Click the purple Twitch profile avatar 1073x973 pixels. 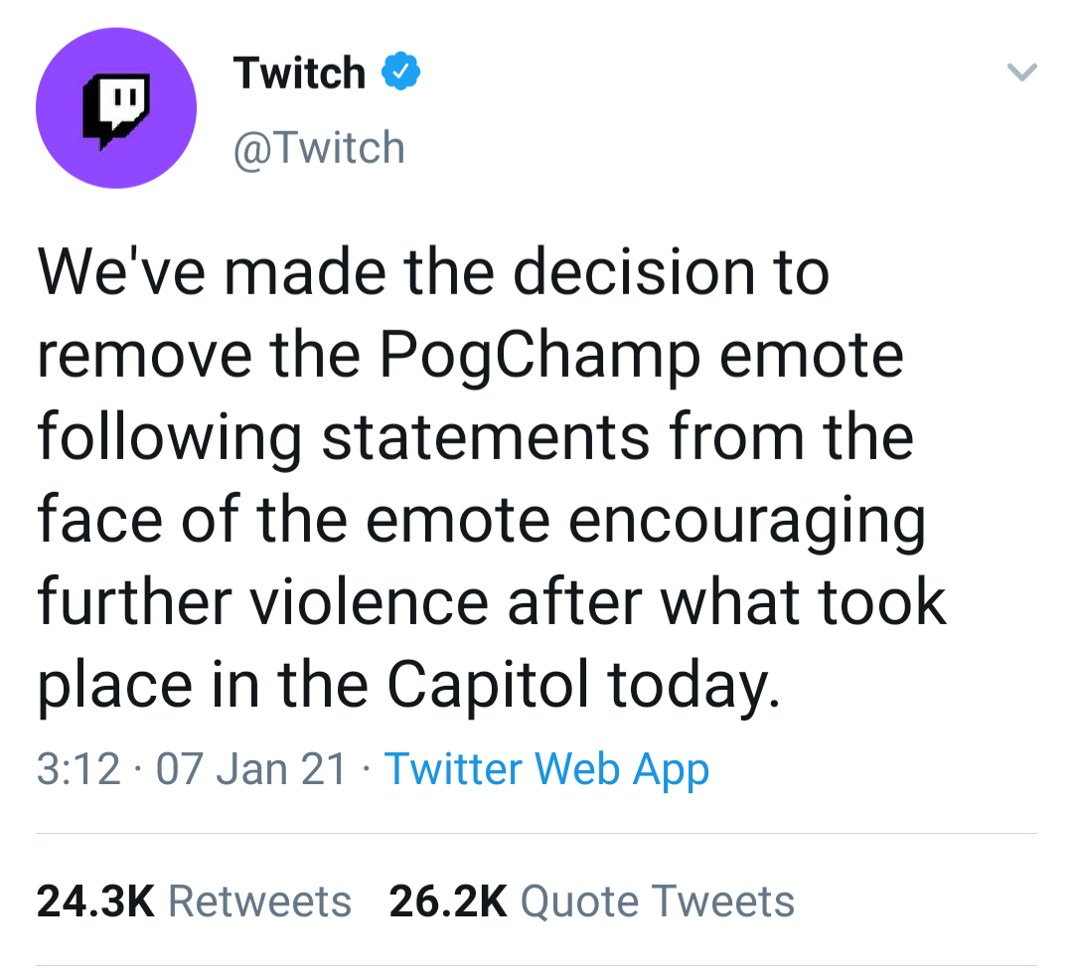tap(115, 107)
